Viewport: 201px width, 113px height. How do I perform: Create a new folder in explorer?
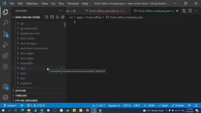point(52,17)
